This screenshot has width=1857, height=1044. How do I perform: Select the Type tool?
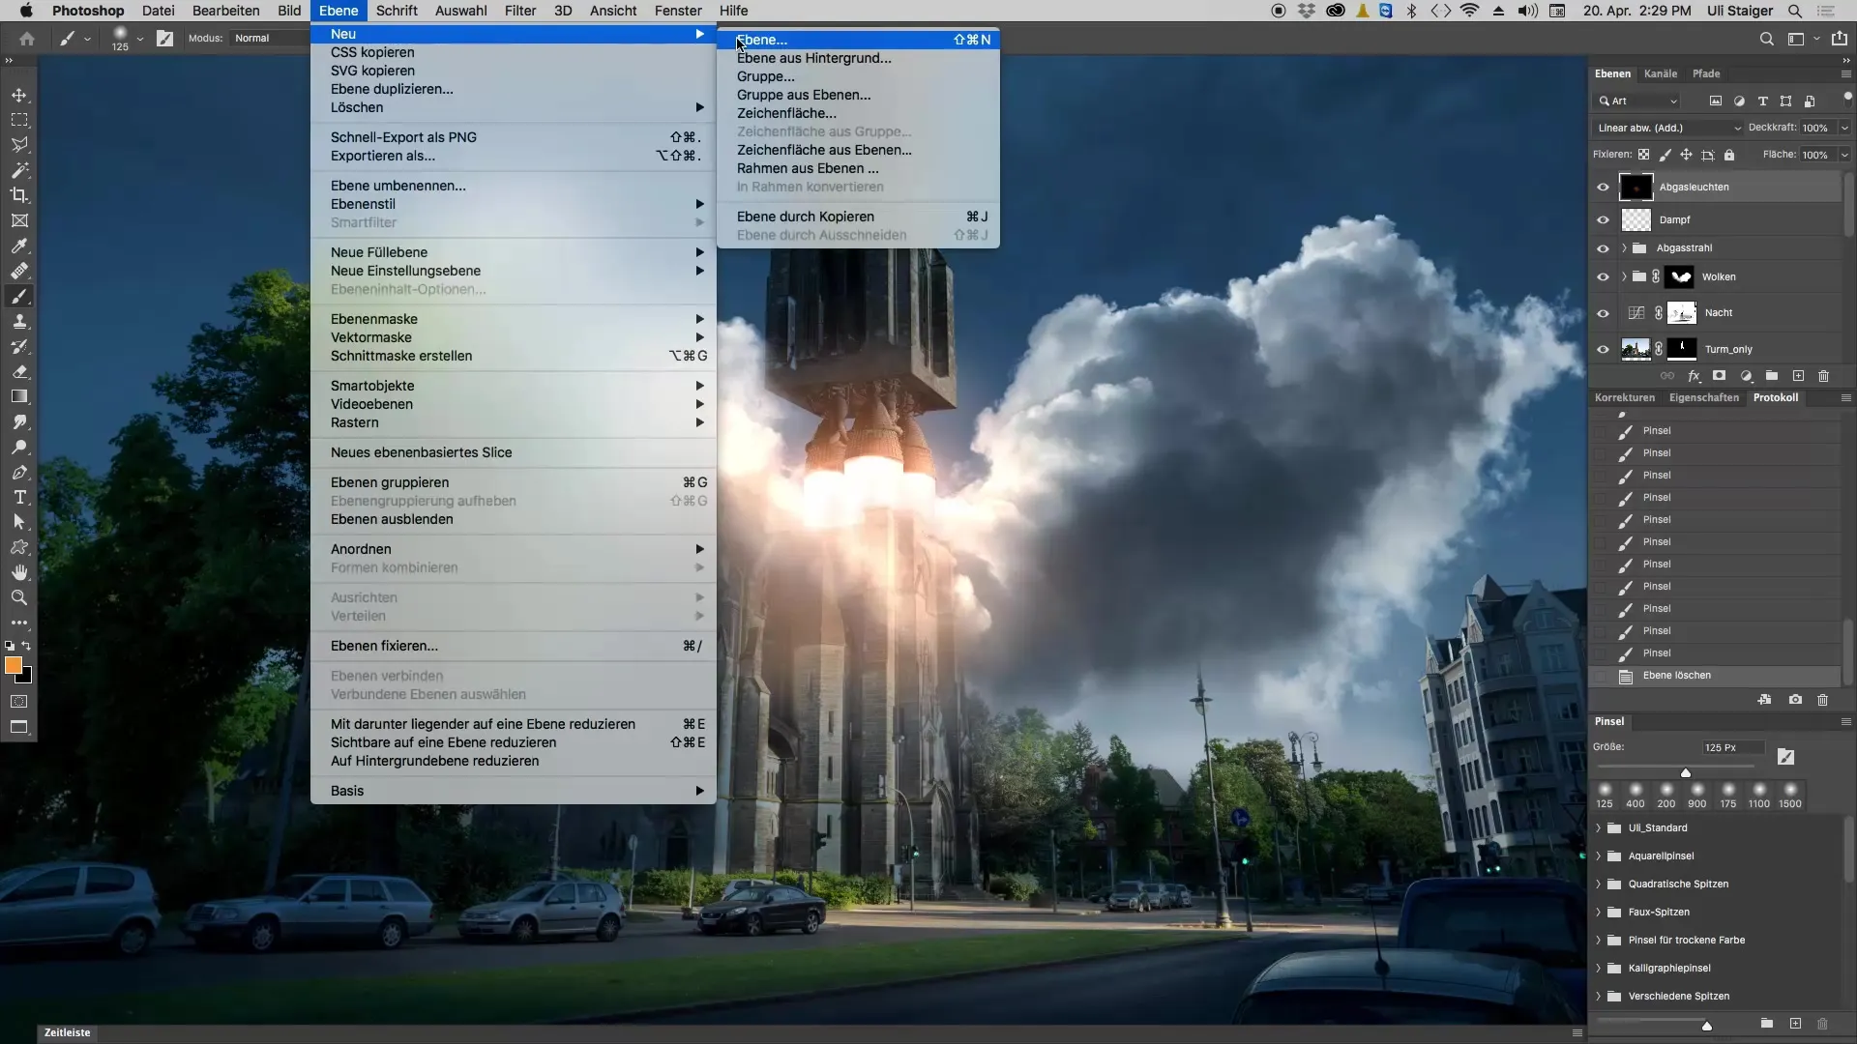[19, 497]
